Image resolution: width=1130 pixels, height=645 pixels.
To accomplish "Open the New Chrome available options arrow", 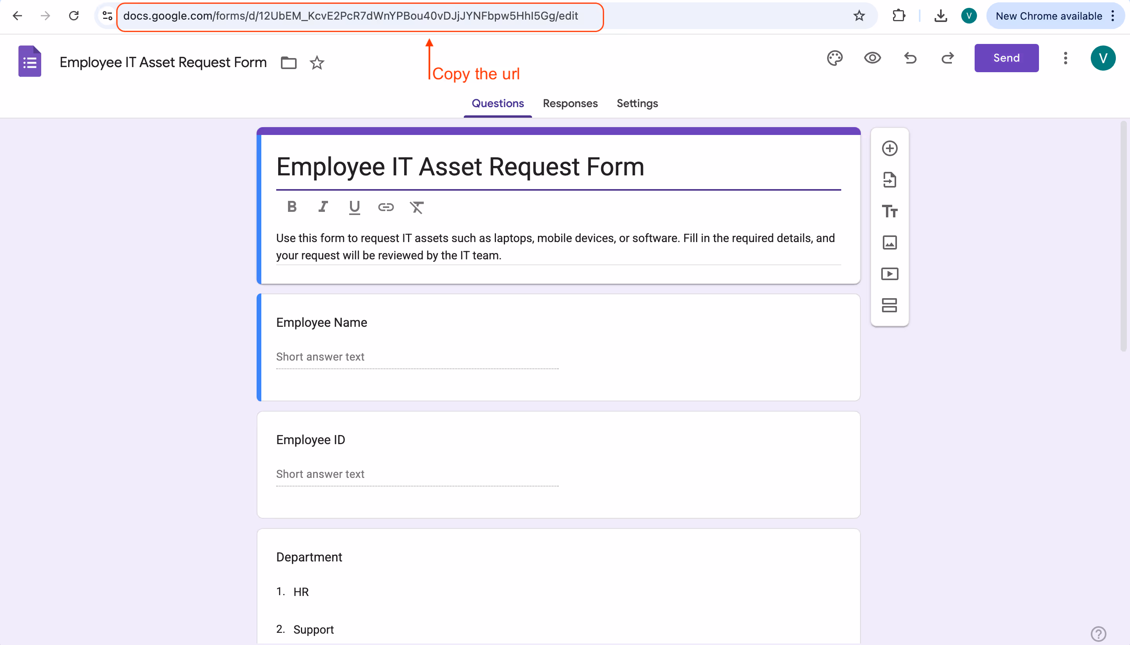I will (x=1113, y=16).
